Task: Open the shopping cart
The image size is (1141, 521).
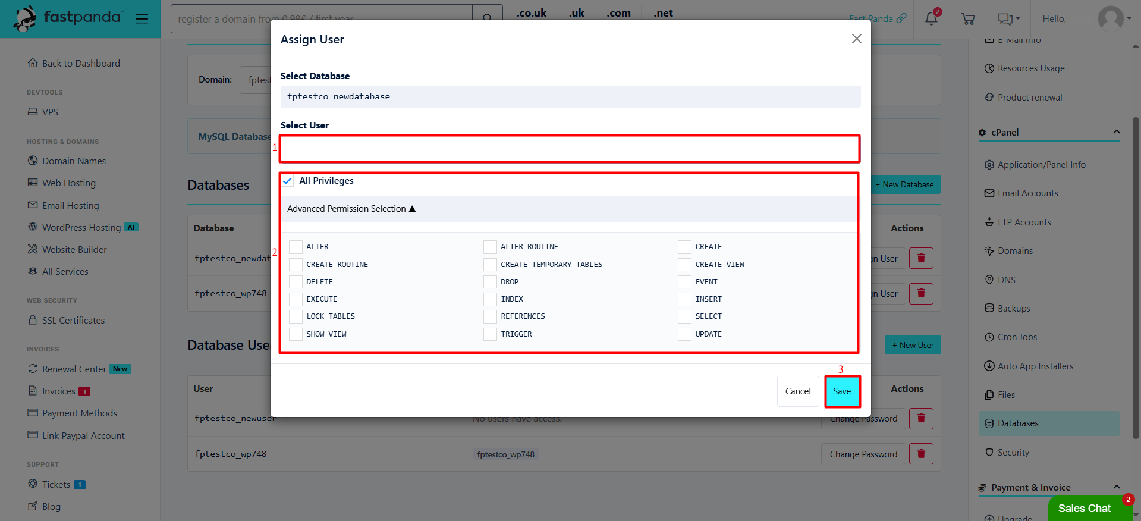Action: [x=968, y=19]
